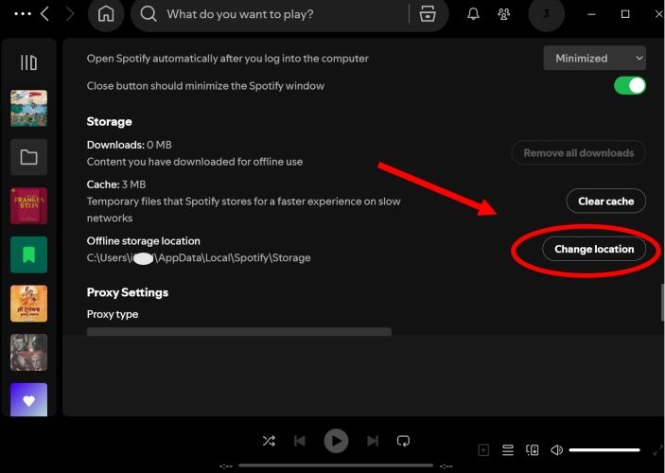Mute using the volume speaker icon
This screenshot has height=473, width=665.
tap(556, 449)
